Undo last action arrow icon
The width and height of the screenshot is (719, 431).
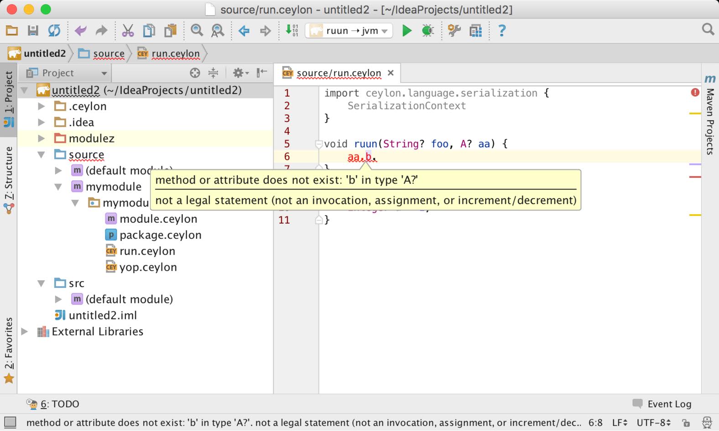(x=80, y=31)
